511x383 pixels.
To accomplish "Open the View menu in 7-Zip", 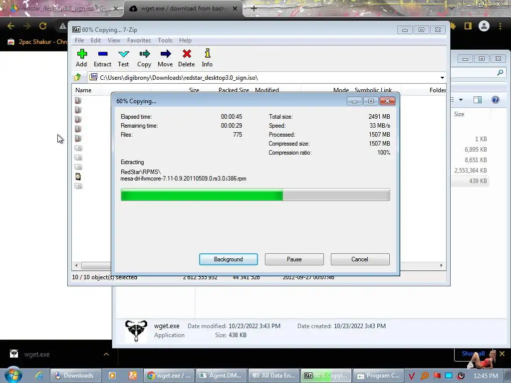I will [x=114, y=40].
